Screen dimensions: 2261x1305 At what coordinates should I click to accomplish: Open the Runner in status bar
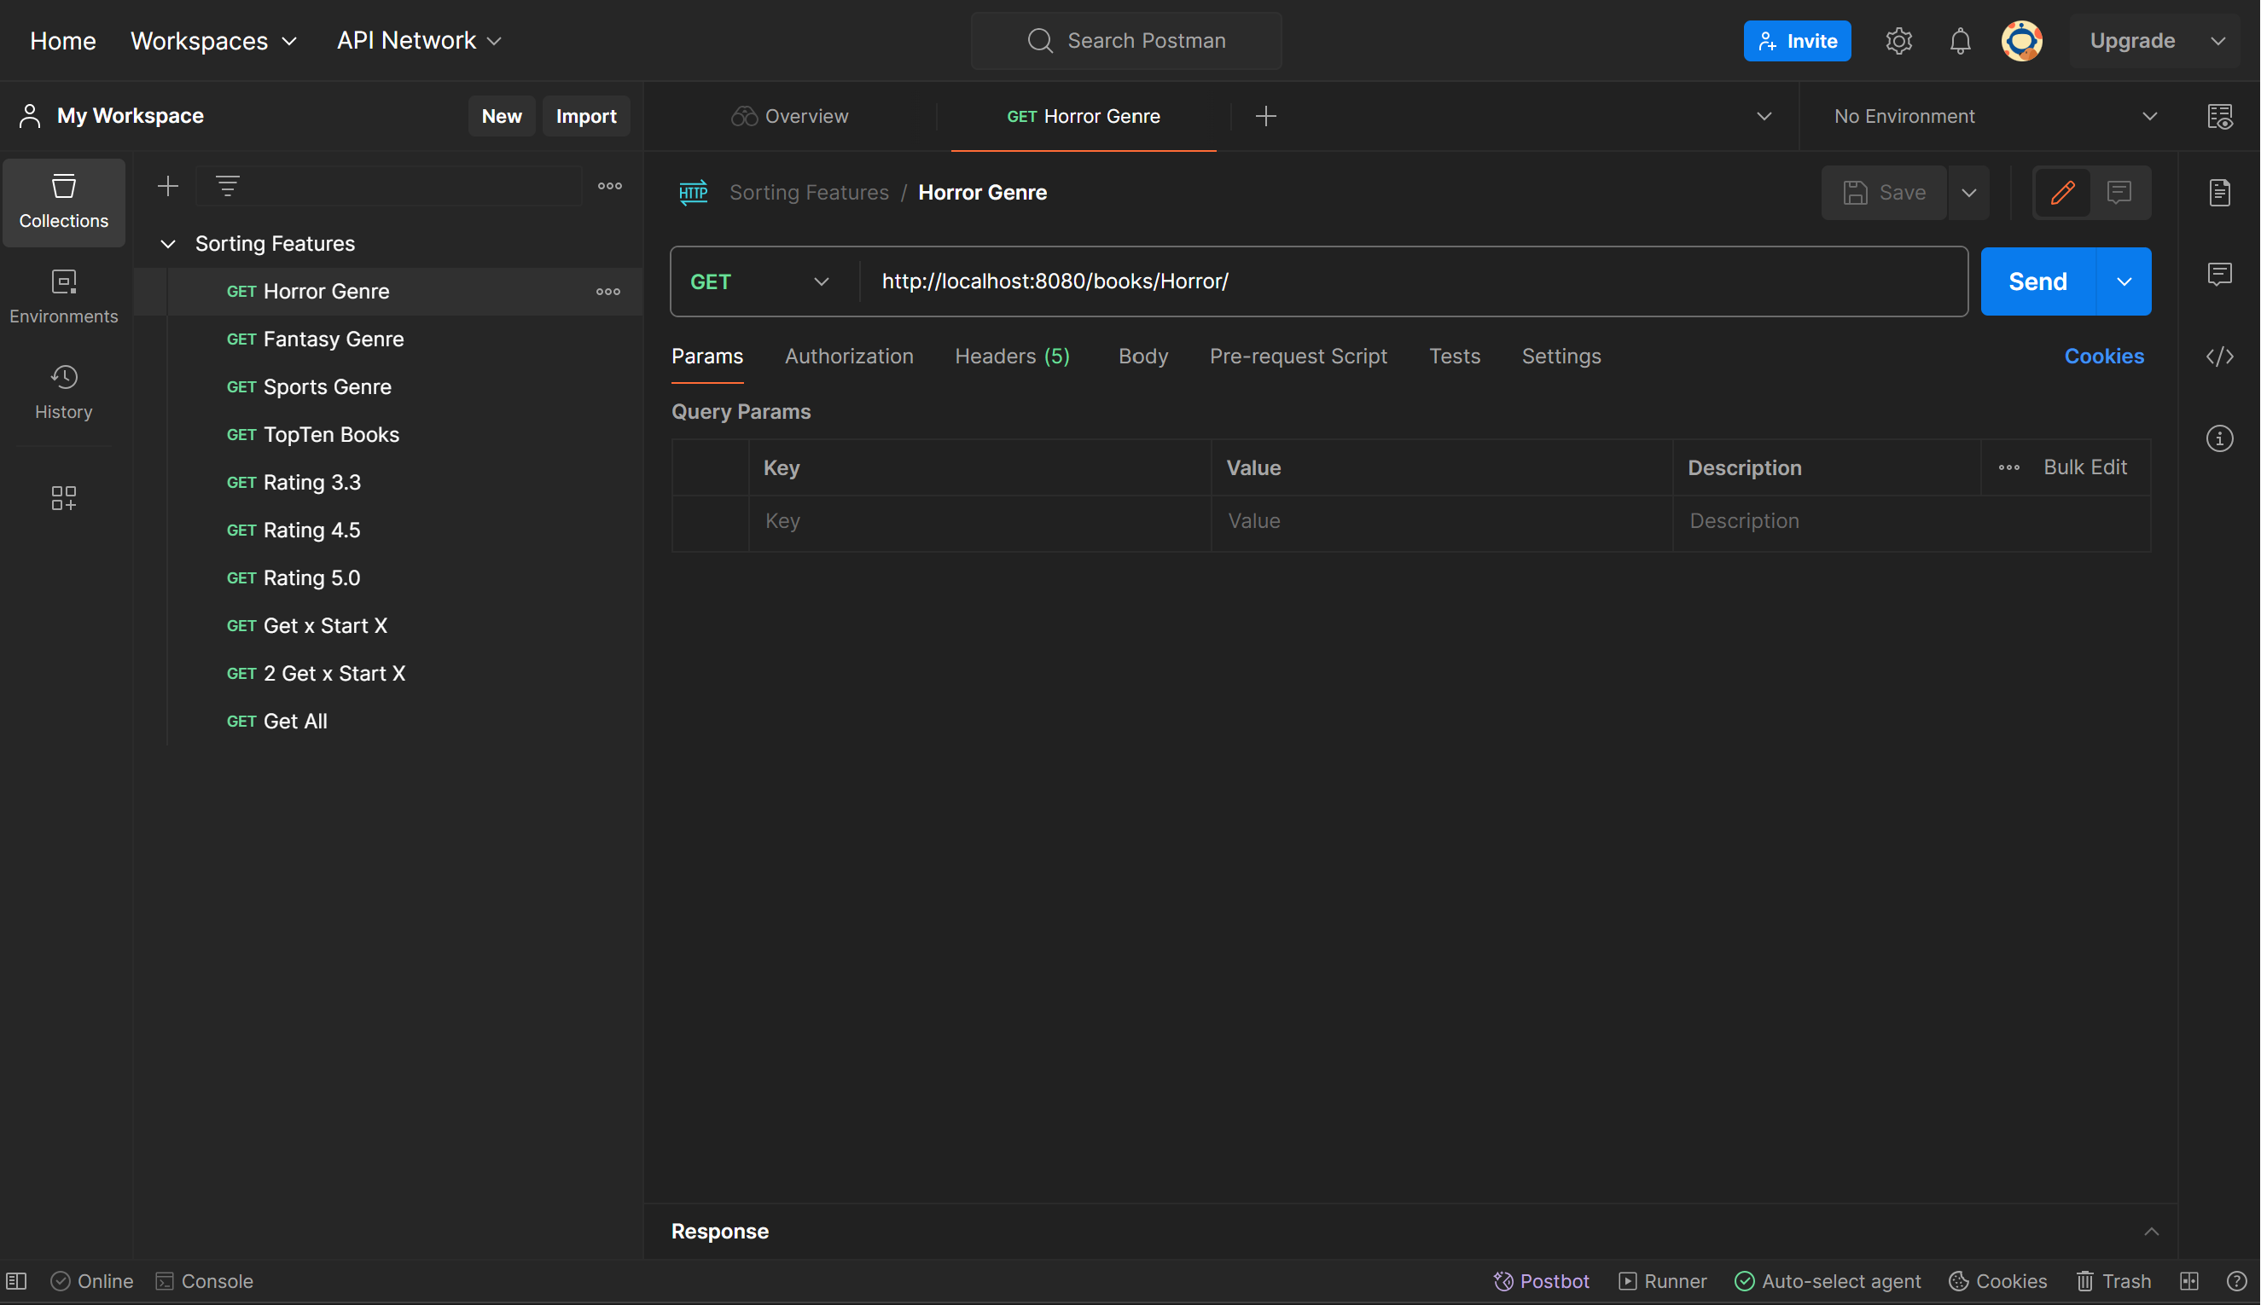pyautogui.click(x=1663, y=1282)
